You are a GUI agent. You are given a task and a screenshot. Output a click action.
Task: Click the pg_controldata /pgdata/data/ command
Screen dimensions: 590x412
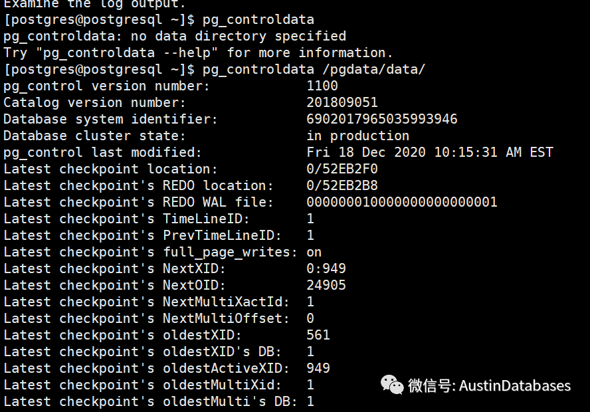point(314,70)
